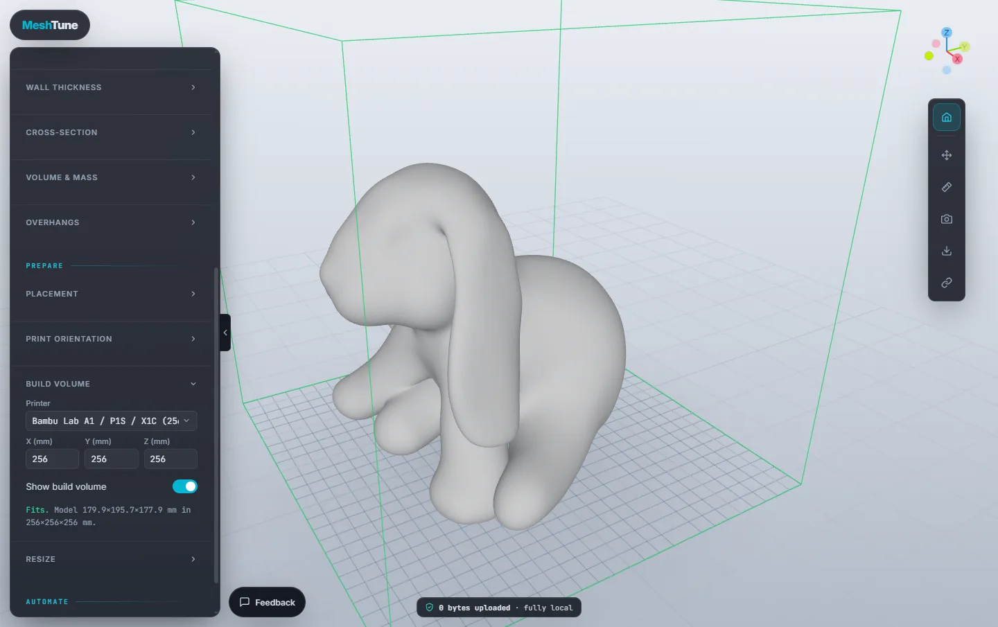Screen dimensions: 998x627
Task: Expand the Cross-Section section
Action: click(x=111, y=132)
